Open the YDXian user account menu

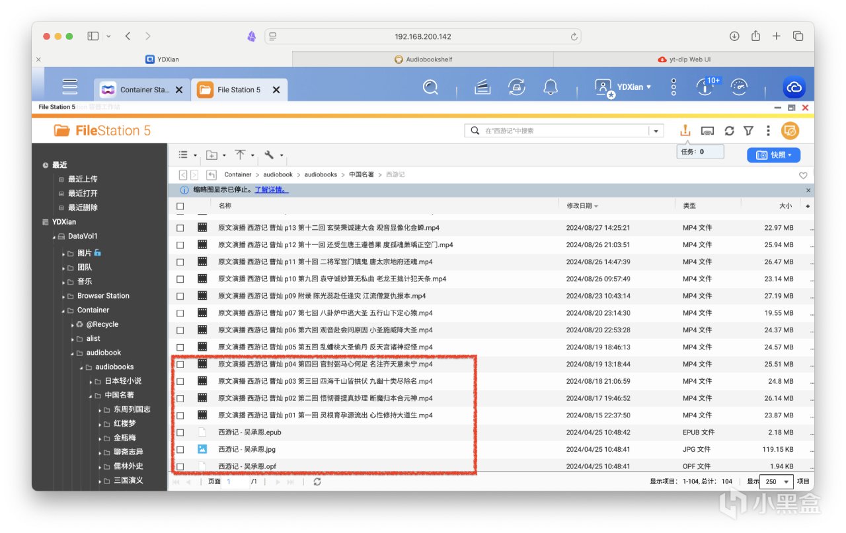(x=623, y=87)
